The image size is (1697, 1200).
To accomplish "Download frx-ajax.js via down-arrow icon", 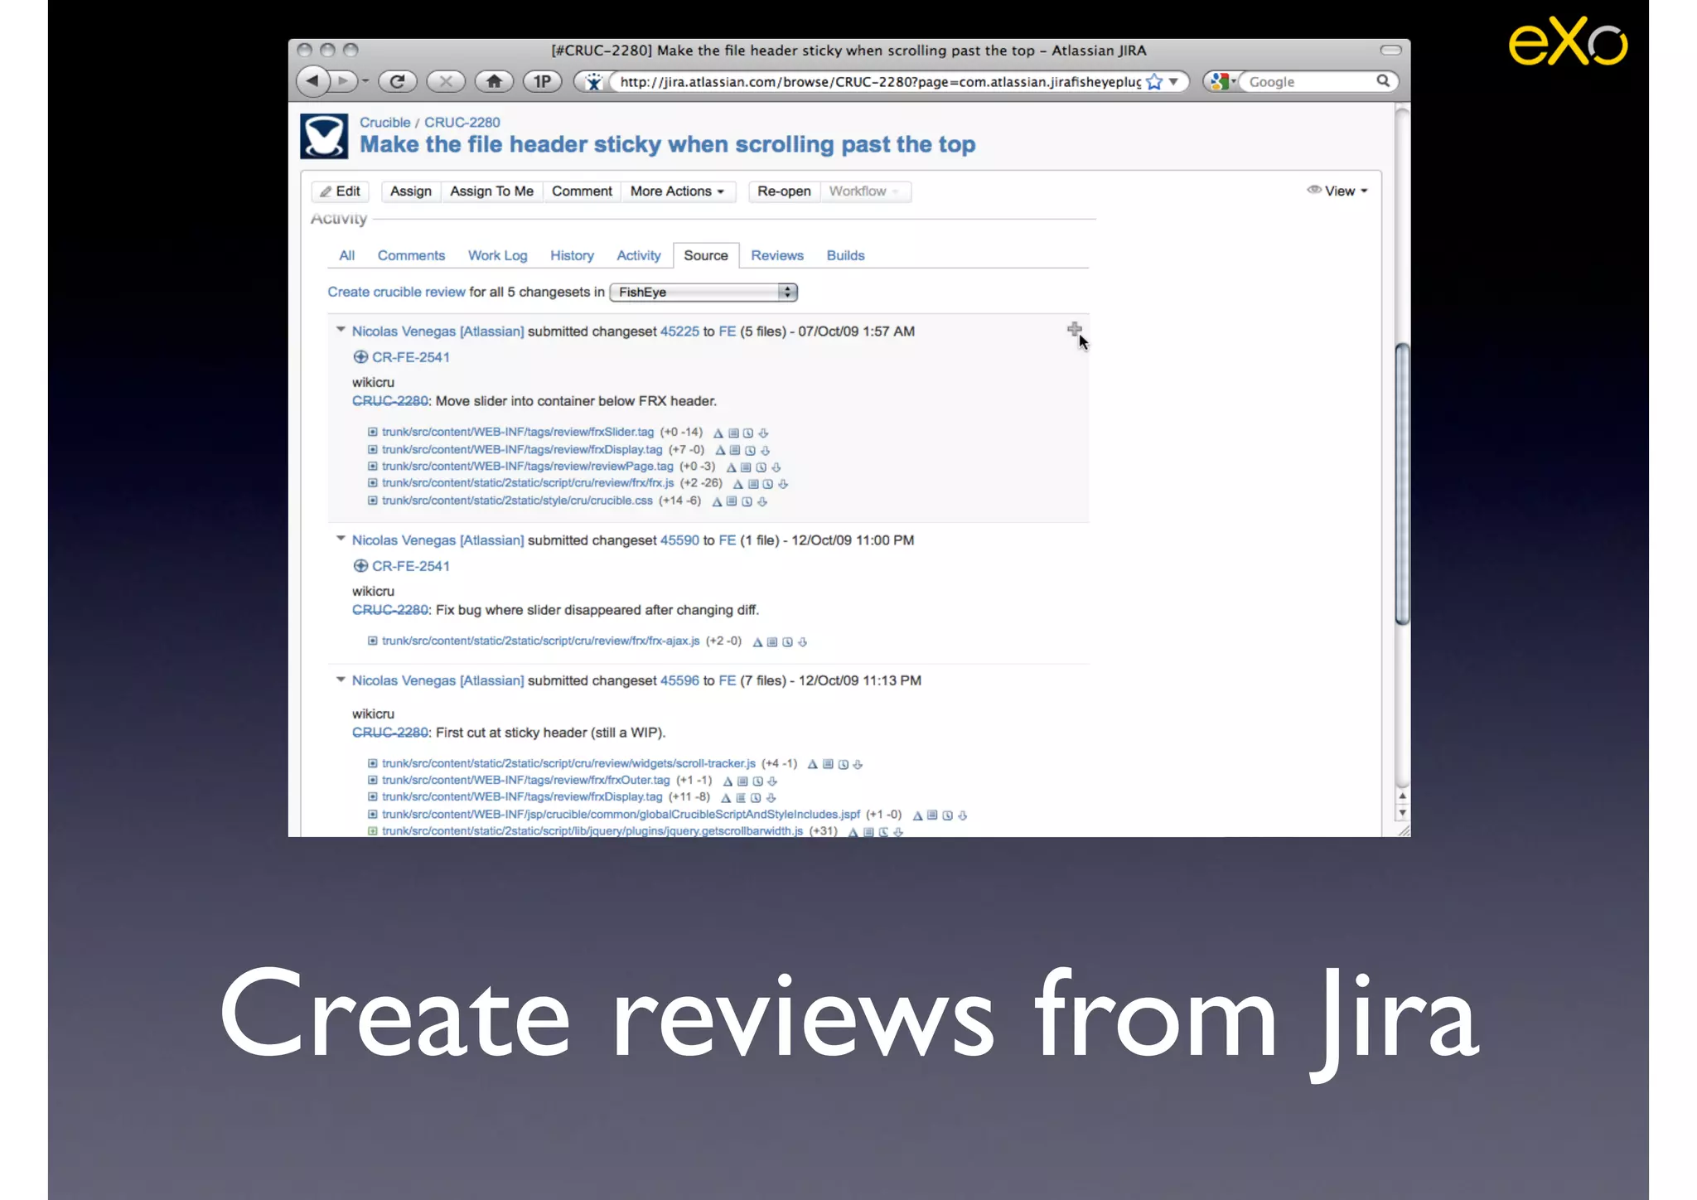I will [802, 641].
